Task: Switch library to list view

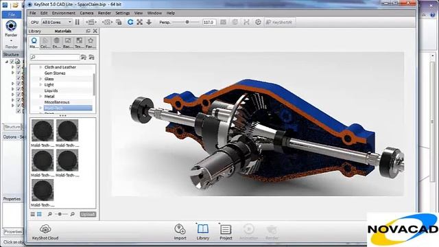Action: [33, 214]
